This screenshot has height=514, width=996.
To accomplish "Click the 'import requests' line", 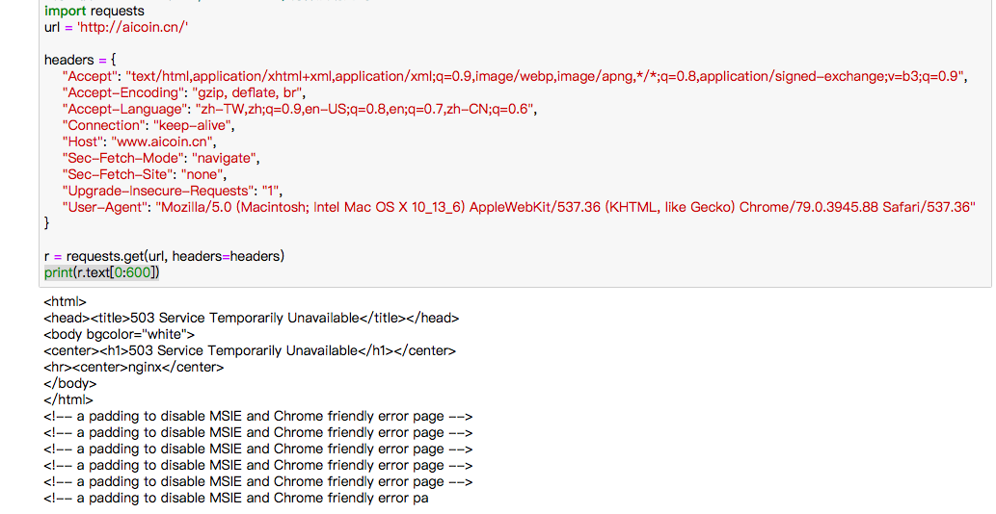I will pos(94,11).
